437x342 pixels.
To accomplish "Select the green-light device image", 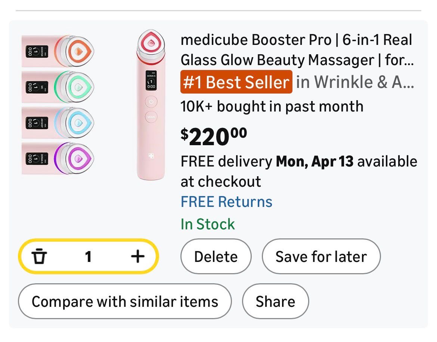I will [x=58, y=87].
